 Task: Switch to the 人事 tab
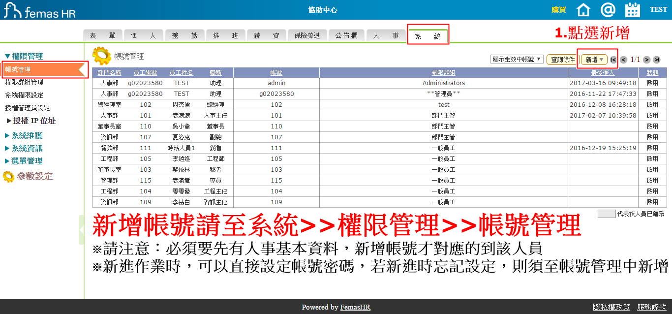(386, 35)
